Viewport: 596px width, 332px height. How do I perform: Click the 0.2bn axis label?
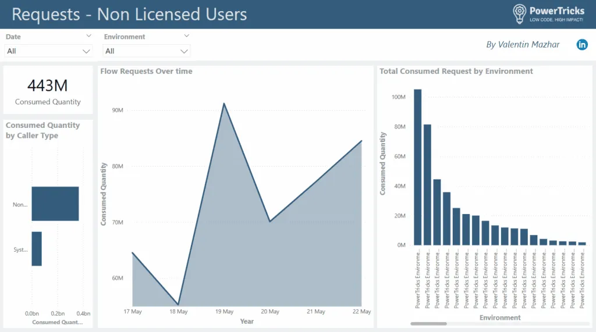tap(58, 313)
